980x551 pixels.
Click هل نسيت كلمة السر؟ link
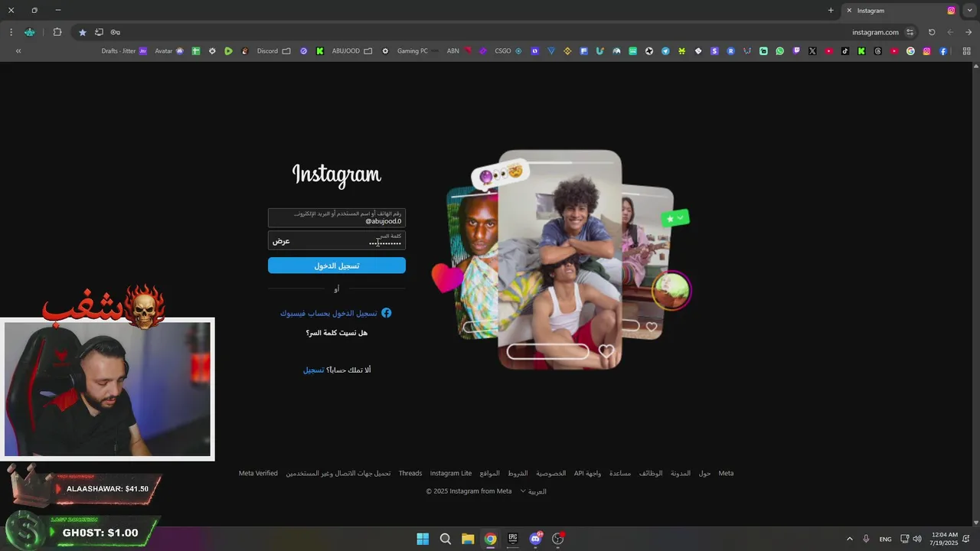point(337,333)
